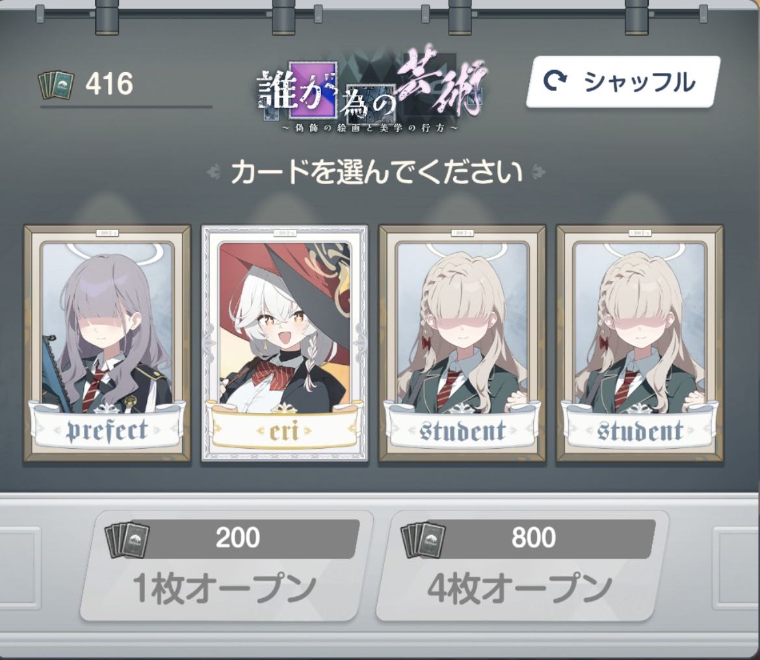Click the card stack icon beside 200
760x660 pixels.
127,540
